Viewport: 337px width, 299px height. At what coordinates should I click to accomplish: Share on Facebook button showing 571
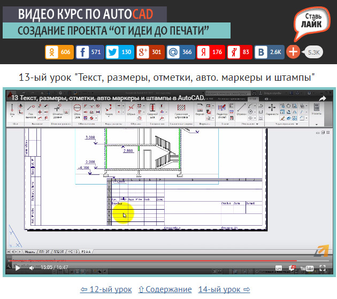tap(90, 52)
